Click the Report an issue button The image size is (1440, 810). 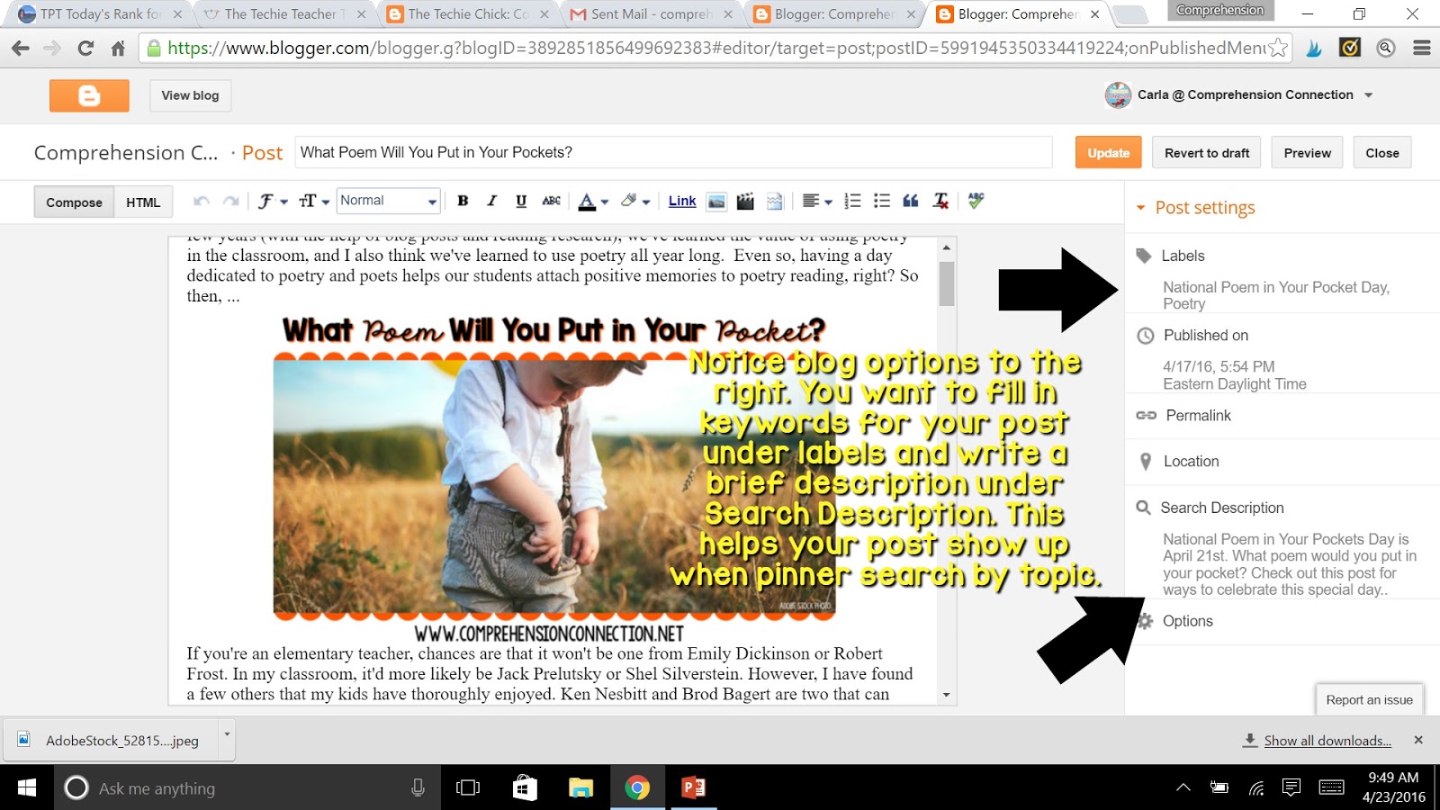[x=1369, y=699]
